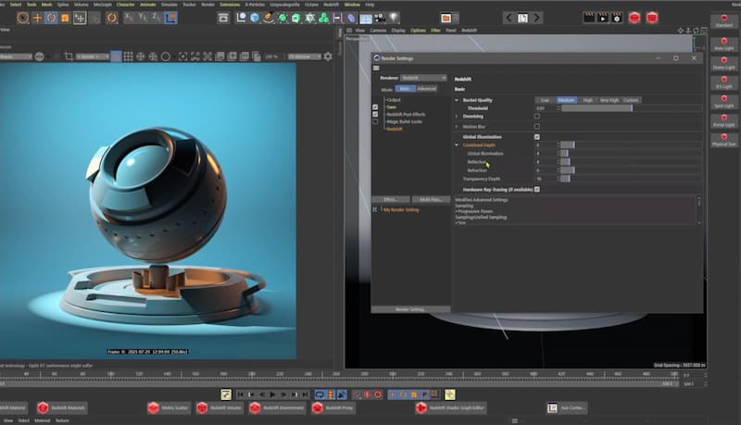Select Output in render settings list
The width and height of the screenshot is (741, 425).
click(394, 100)
